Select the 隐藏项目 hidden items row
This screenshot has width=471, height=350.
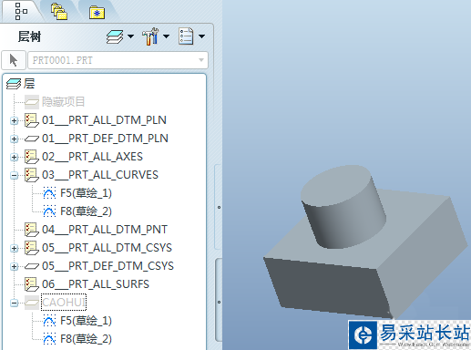click(x=63, y=102)
